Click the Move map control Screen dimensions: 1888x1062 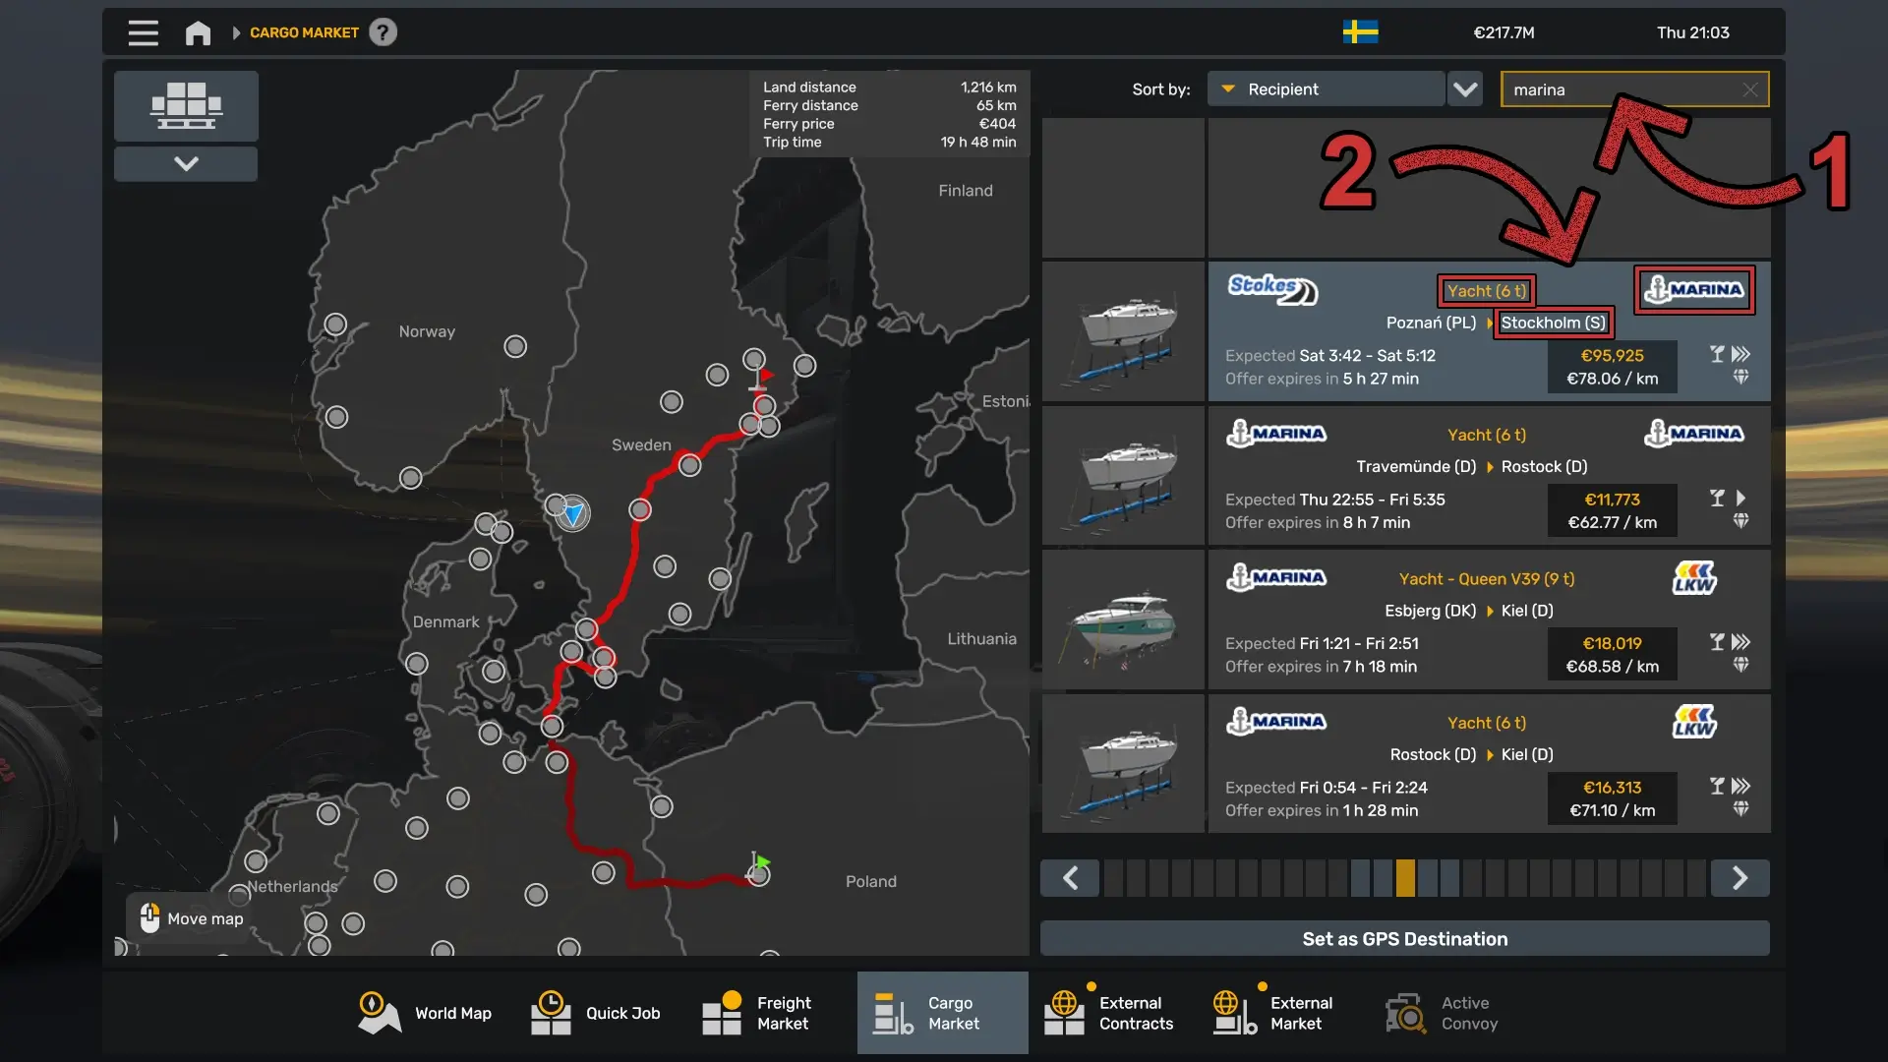[191, 918]
